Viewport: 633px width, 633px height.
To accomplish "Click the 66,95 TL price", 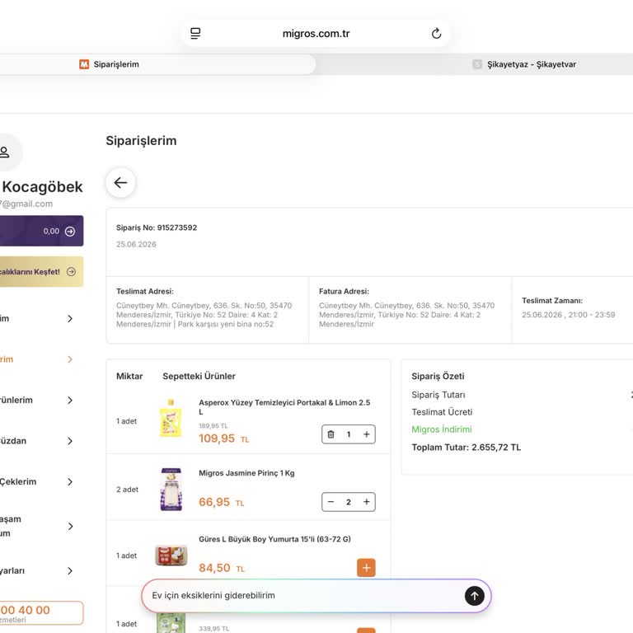I will coord(221,502).
